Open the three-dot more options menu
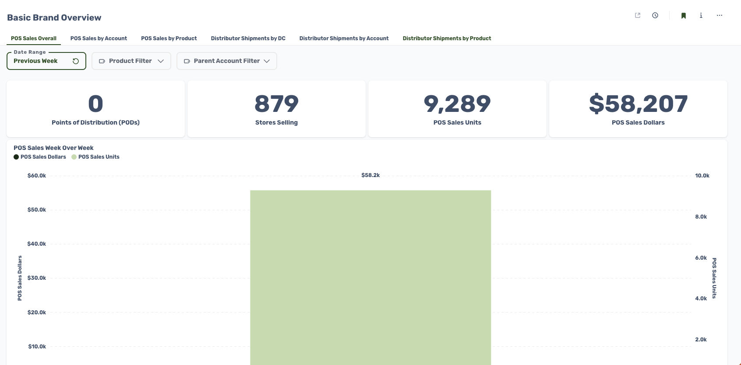741x365 pixels. 720,15
